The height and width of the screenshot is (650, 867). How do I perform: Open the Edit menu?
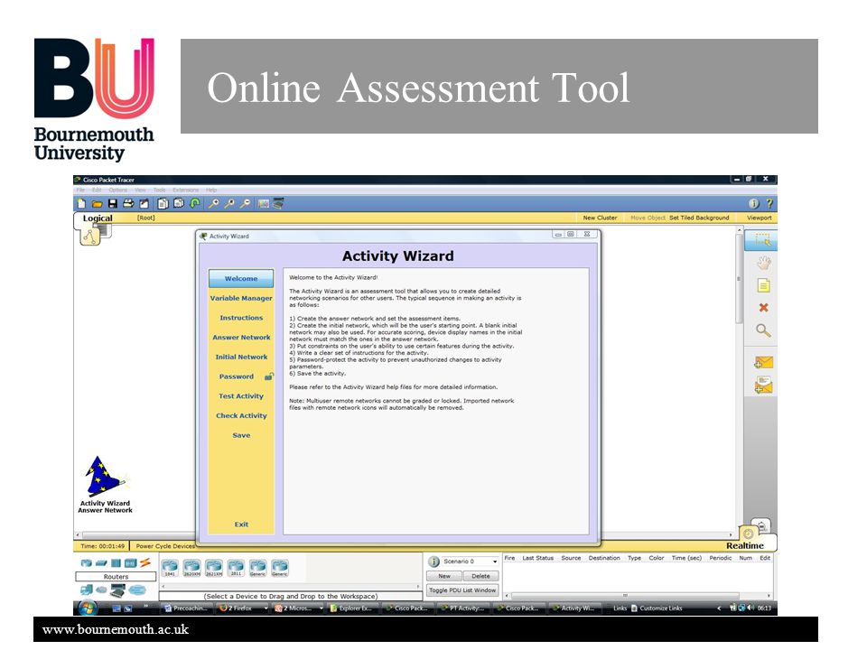point(97,190)
